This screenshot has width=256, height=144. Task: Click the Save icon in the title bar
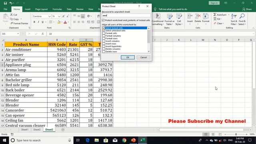pos(5,3)
